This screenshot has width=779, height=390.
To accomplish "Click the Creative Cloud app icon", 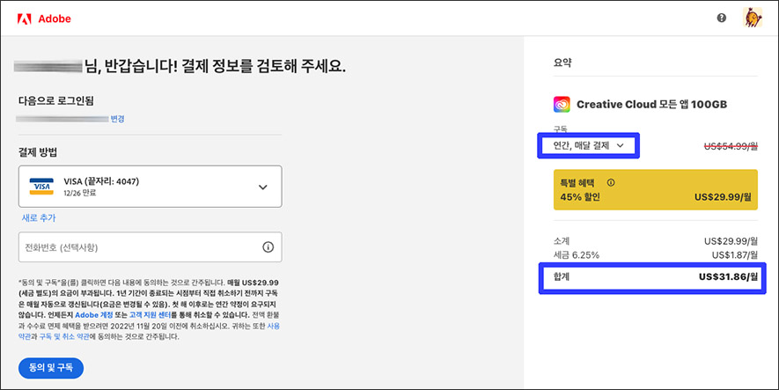I will 562,105.
